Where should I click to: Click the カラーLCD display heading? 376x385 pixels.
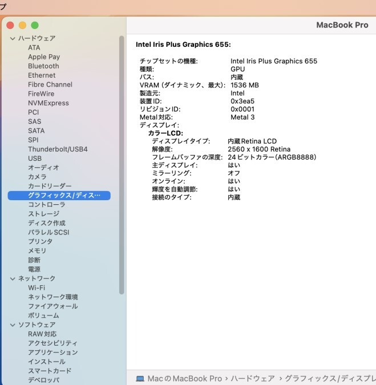[x=165, y=133]
